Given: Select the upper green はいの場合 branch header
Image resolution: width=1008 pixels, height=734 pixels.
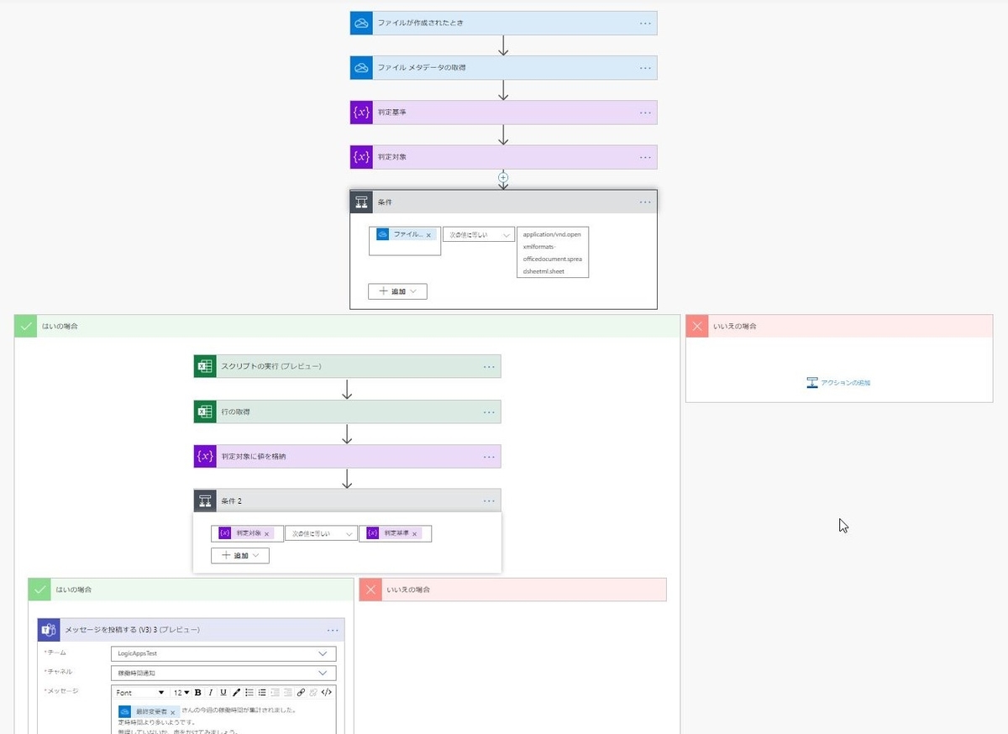Looking at the screenshot, I should [x=347, y=326].
